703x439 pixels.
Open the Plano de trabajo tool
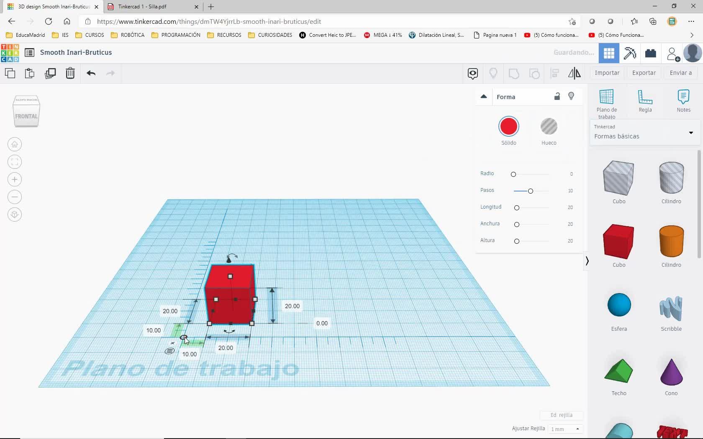[606, 104]
